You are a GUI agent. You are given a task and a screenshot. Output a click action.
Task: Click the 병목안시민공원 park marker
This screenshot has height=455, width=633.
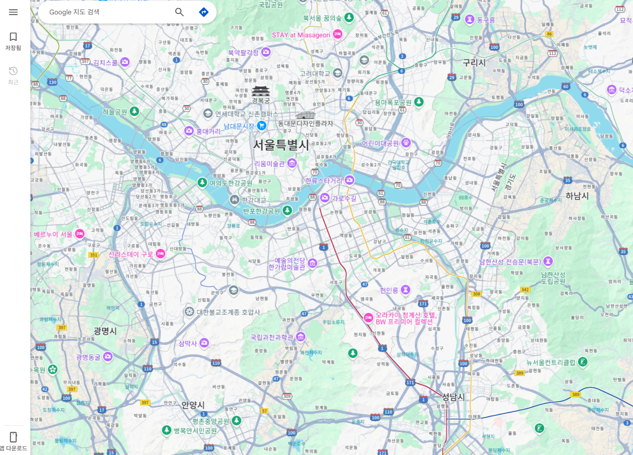166,430
